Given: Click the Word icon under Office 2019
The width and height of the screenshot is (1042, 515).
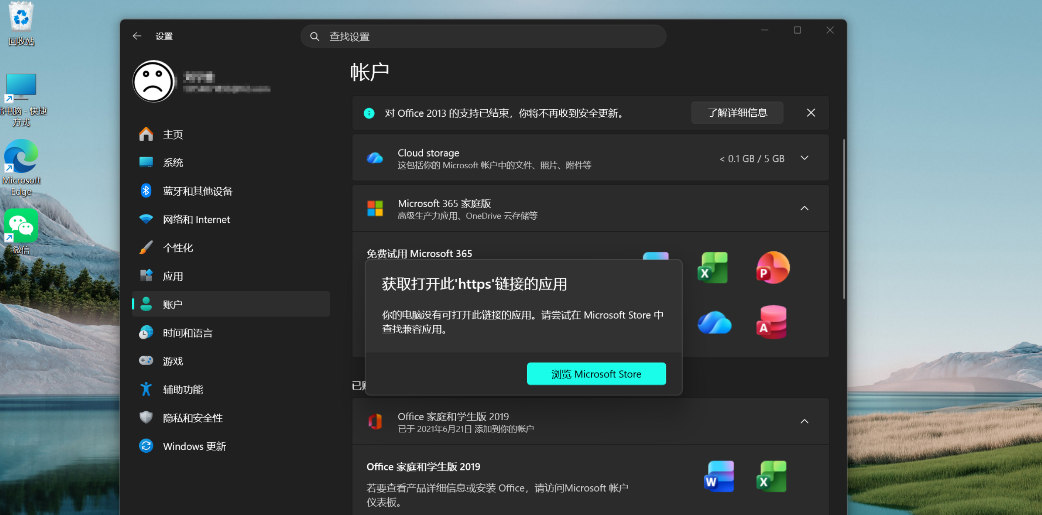Looking at the screenshot, I should tap(719, 476).
